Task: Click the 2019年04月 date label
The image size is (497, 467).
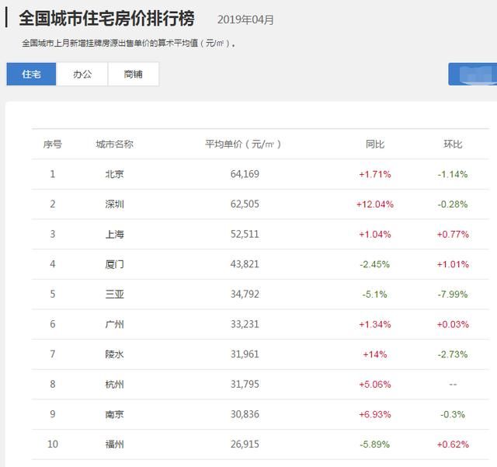Action: pyautogui.click(x=245, y=19)
